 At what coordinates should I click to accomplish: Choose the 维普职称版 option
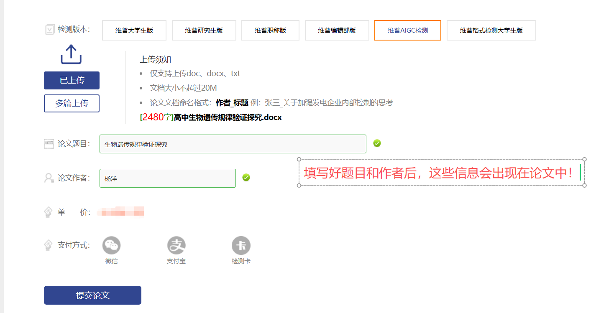pos(270,30)
